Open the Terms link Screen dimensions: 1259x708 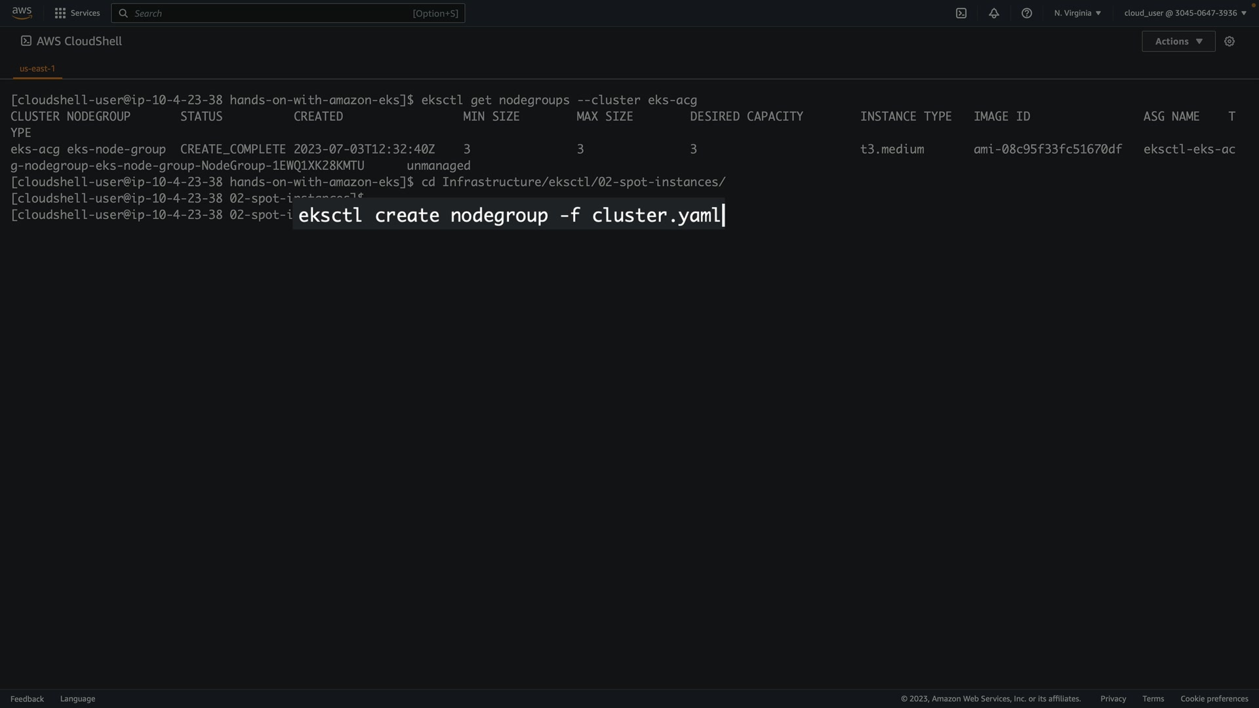click(x=1153, y=699)
